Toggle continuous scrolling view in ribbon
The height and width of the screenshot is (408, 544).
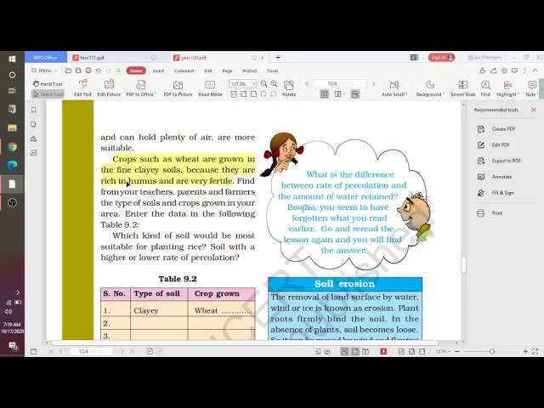(x=355, y=94)
